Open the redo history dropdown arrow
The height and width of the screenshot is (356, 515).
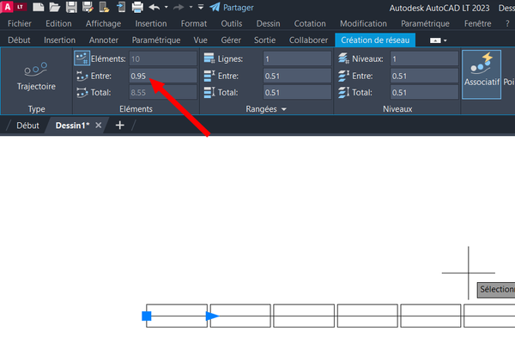[191, 7]
